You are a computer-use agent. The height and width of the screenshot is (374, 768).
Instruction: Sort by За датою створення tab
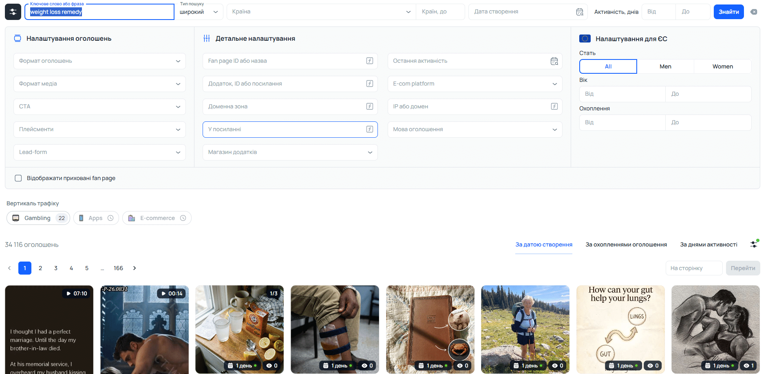[x=544, y=244]
